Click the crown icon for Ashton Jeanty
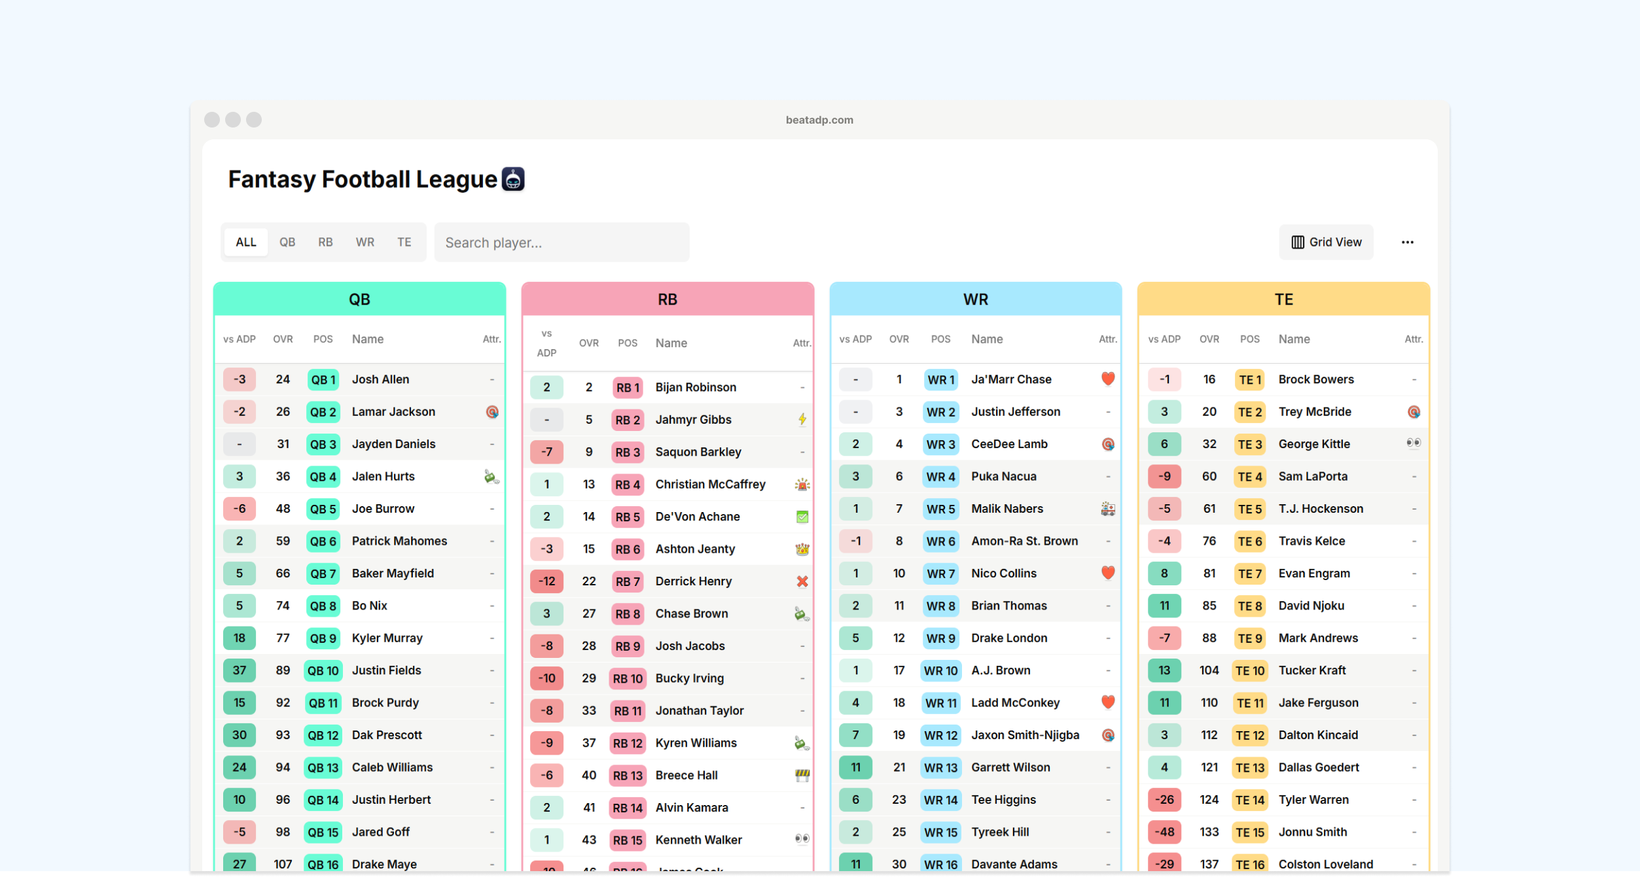 click(802, 549)
